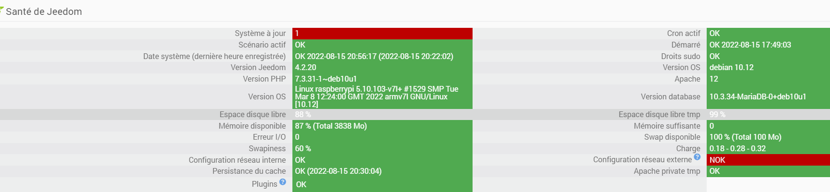830x192 pixels.
Task: Click the PHP version value 7.3.31-1~deb10u1
Action: [x=326, y=79]
